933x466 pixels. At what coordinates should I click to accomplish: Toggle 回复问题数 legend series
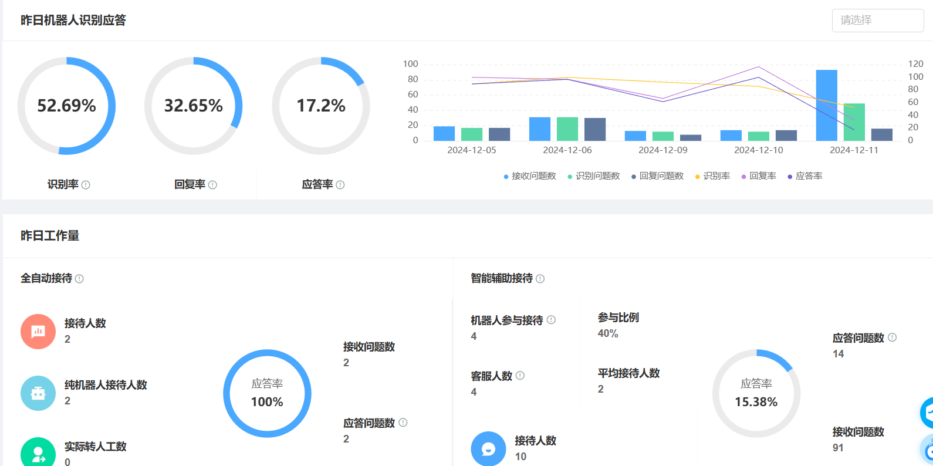click(658, 176)
